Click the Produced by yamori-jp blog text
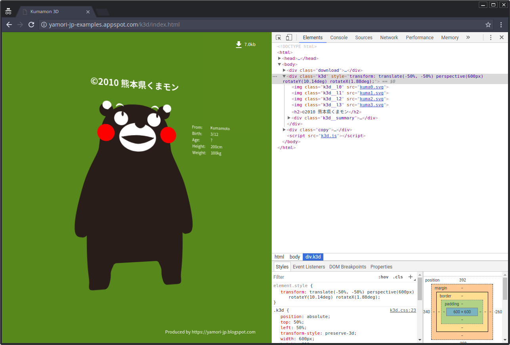The image size is (510, 345). [210, 332]
